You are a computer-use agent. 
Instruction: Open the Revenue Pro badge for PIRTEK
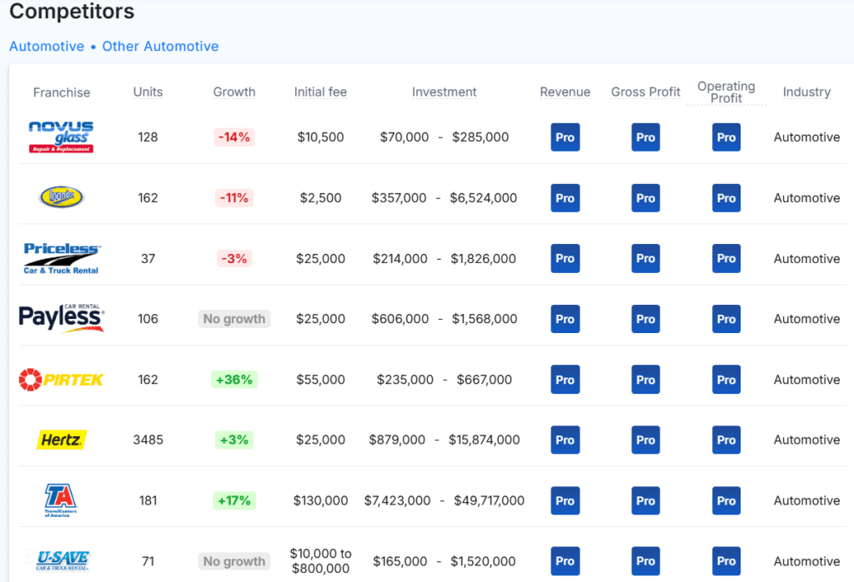pyautogui.click(x=565, y=380)
